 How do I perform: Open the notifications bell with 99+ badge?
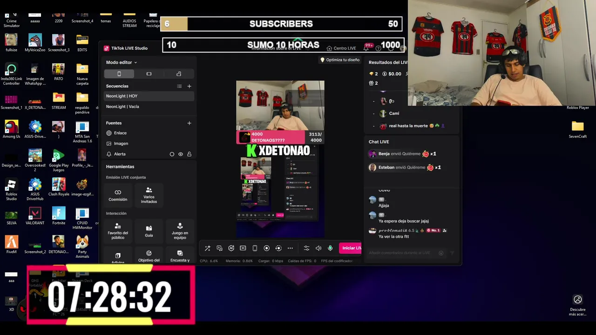367,48
